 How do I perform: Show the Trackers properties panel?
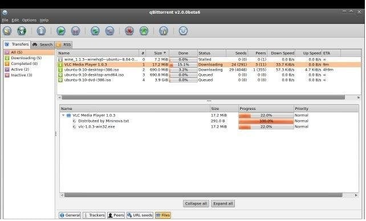point(94,215)
